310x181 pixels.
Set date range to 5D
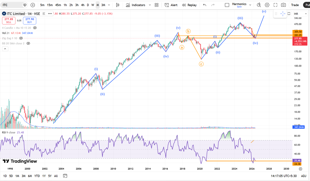[11, 176]
